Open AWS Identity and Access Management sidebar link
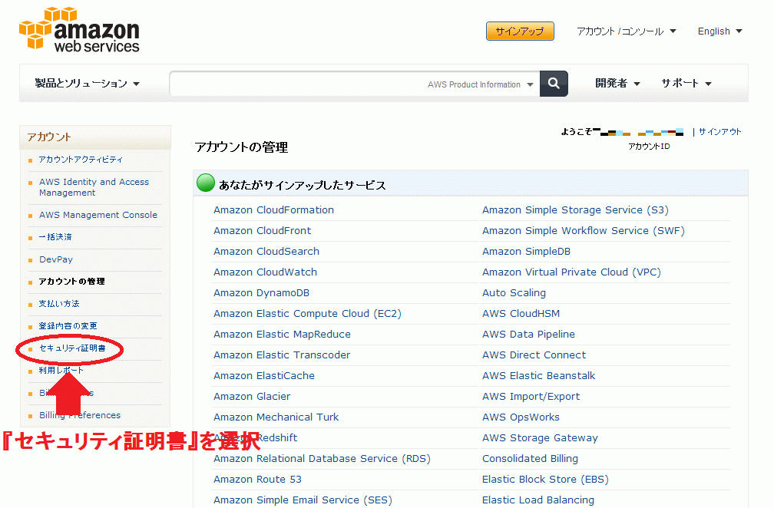This screenshot has width=774, height=508. [94, 187]
